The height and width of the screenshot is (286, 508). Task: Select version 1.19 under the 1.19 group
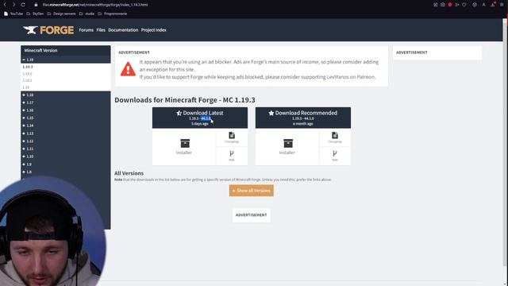tap(26, 87)
